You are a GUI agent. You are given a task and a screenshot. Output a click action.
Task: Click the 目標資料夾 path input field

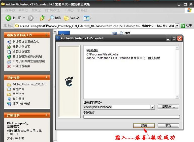(117, 107)
